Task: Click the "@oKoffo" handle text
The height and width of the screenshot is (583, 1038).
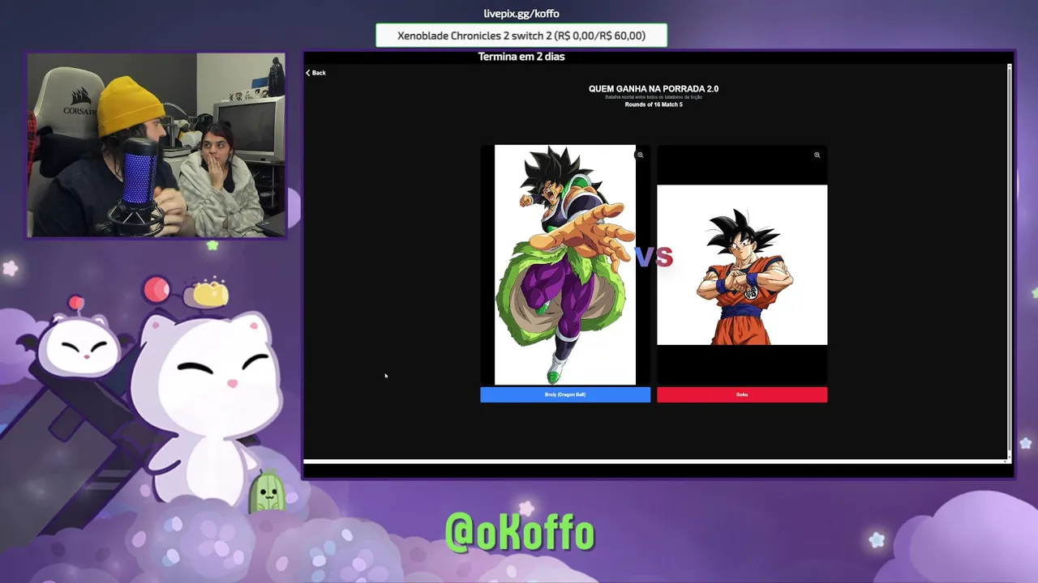Action: [x=520, y=532]
